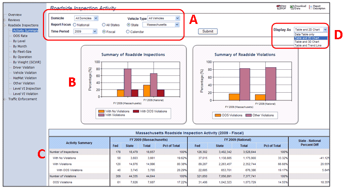Viewport: 344px width, 191px height.
Task: Open the By Level sidebar link
Action: 19,41
